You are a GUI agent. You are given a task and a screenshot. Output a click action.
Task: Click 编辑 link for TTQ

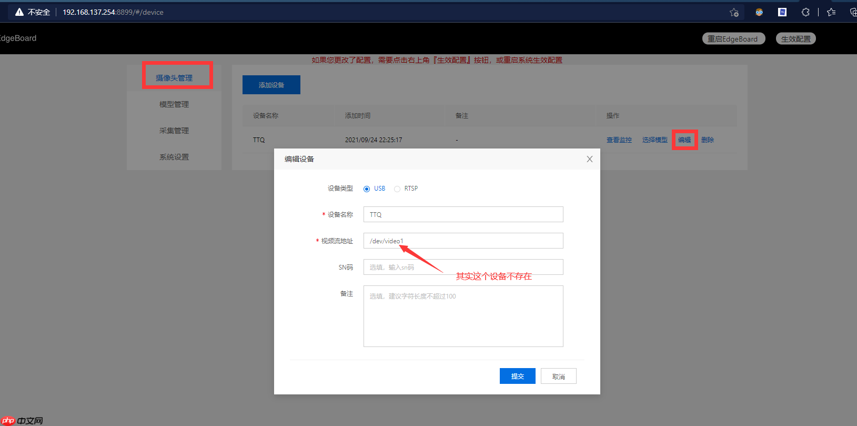684,140
